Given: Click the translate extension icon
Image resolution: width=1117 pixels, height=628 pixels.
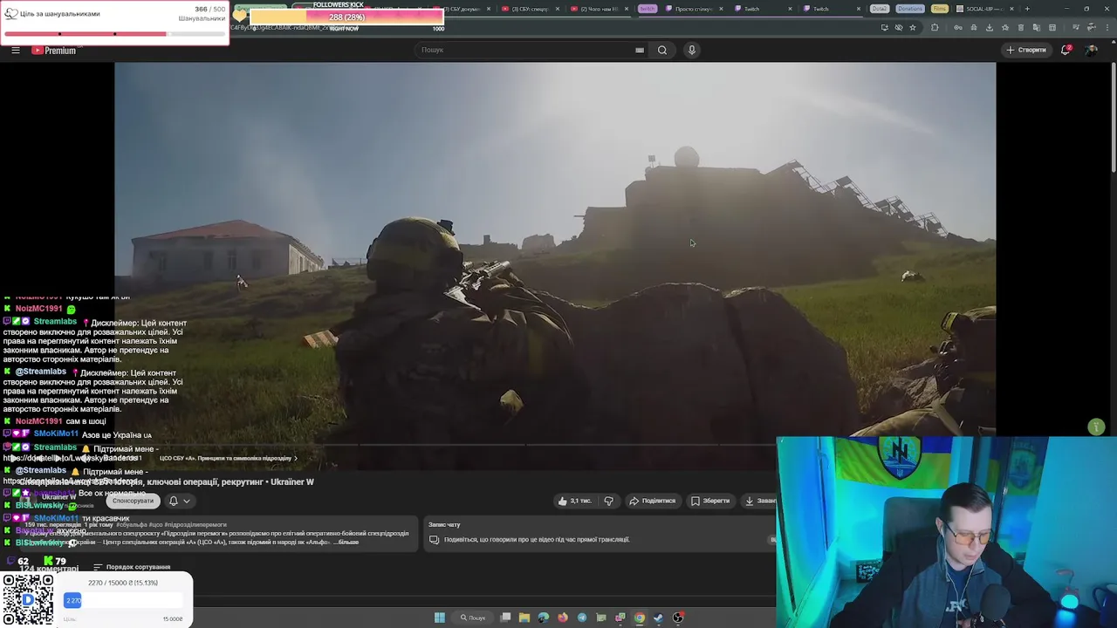Looking at the screenshot, I should (x=1037, y=27).
